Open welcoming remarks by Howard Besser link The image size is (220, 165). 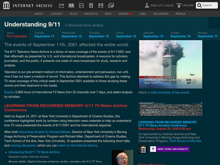point(44,132)
